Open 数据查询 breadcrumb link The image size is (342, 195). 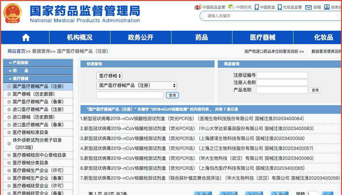tap(41, 51)
